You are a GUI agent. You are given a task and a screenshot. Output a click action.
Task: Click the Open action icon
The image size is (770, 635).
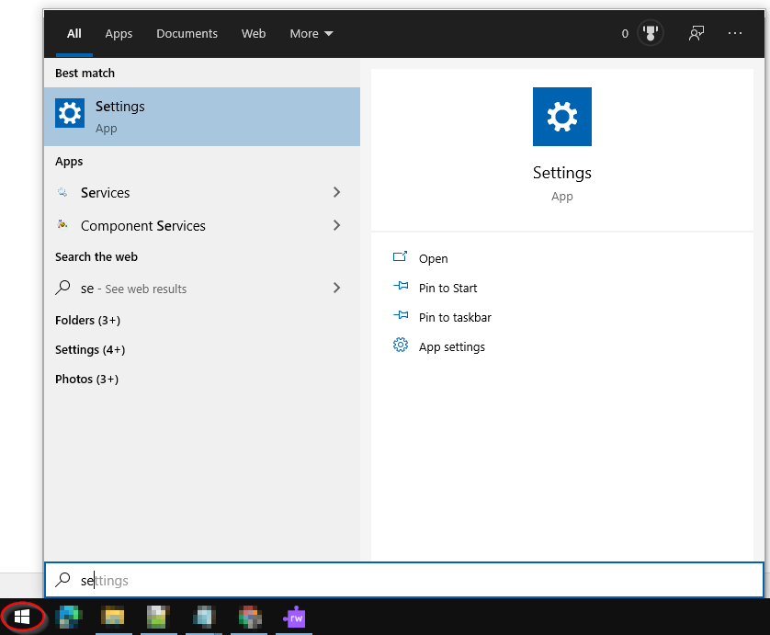pos(401,256)
